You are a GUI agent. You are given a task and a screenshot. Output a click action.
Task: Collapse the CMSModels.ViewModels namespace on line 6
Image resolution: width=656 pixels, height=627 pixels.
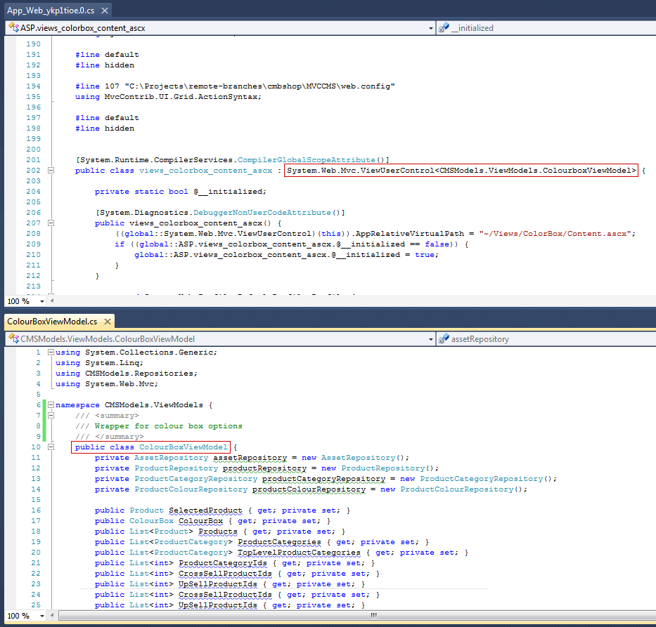coord(51,404)
